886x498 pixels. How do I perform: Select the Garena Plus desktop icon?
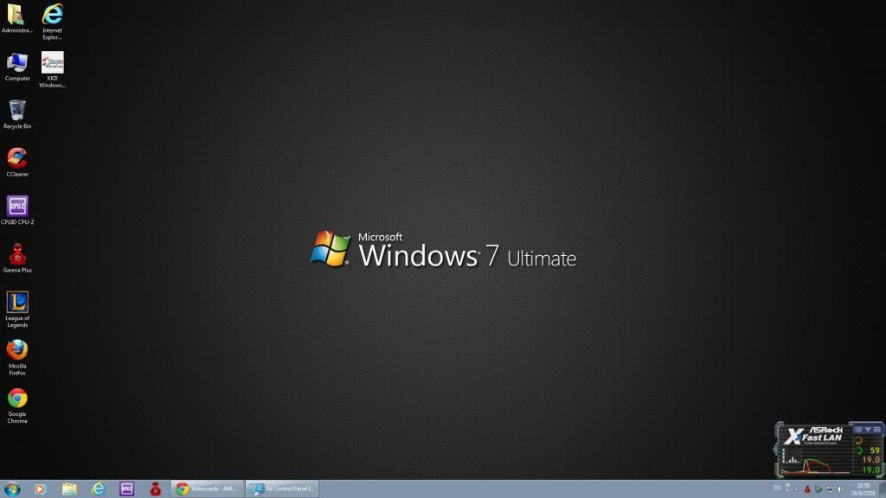click(x=17, y=259)
